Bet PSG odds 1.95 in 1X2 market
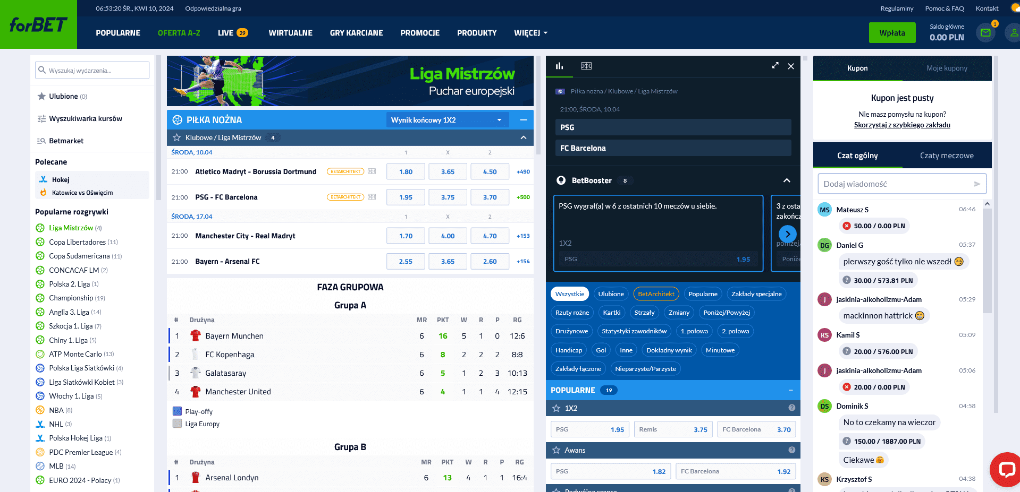Screen dimensions: 1020x492 click(x=590, y=429)
